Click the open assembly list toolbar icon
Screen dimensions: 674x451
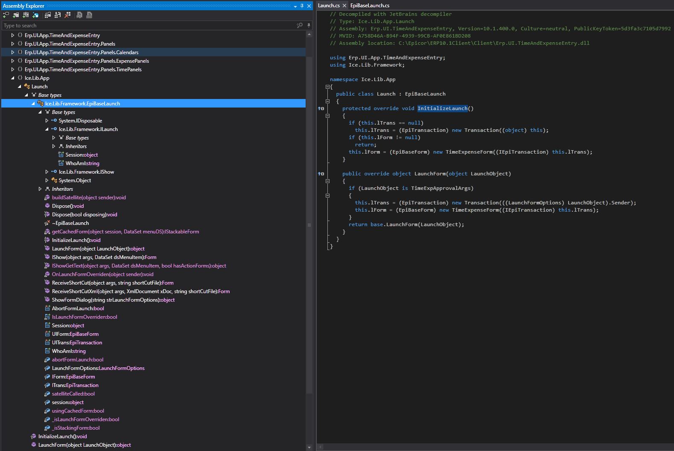tap(48, 15)
